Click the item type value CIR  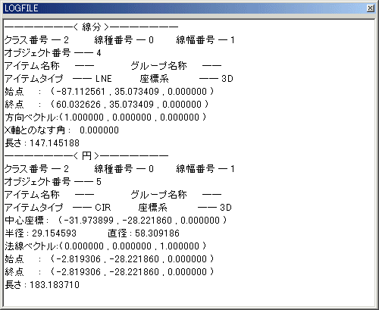[x=103, y=208]
